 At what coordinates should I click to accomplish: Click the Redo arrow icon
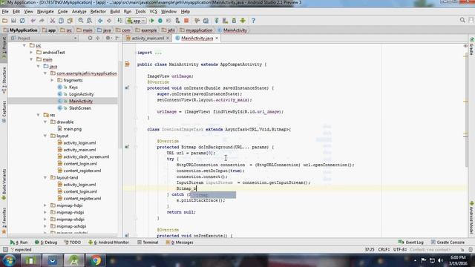click(x=42, y=21)
